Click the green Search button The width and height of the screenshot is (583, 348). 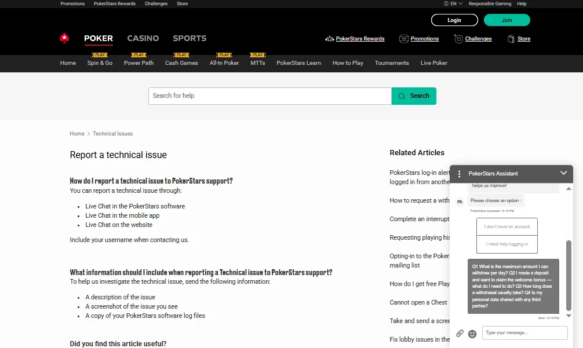point(414,96)
